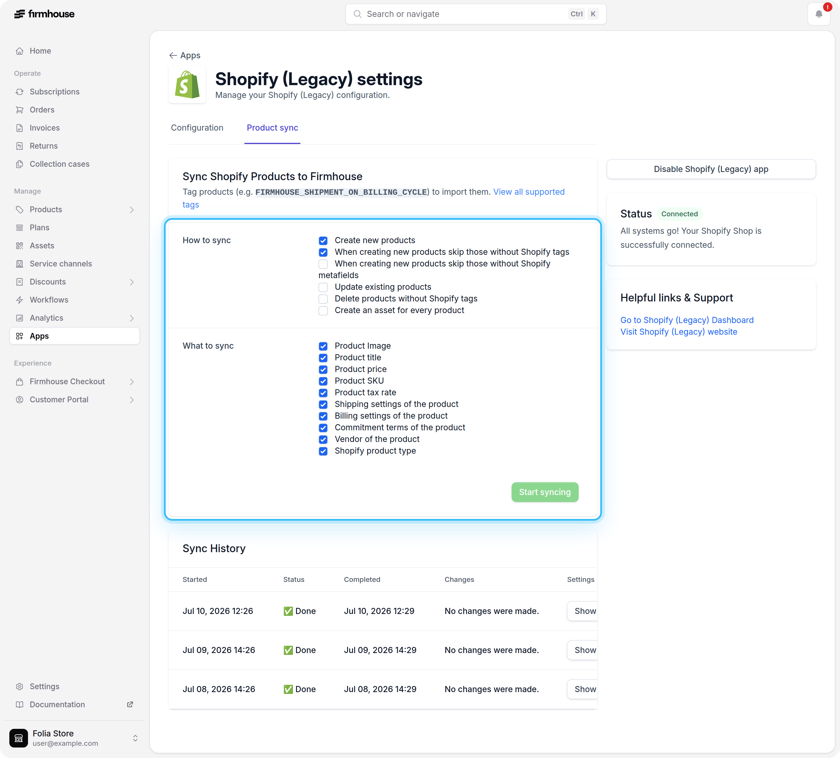Open the notifications bell

(818, 14)
